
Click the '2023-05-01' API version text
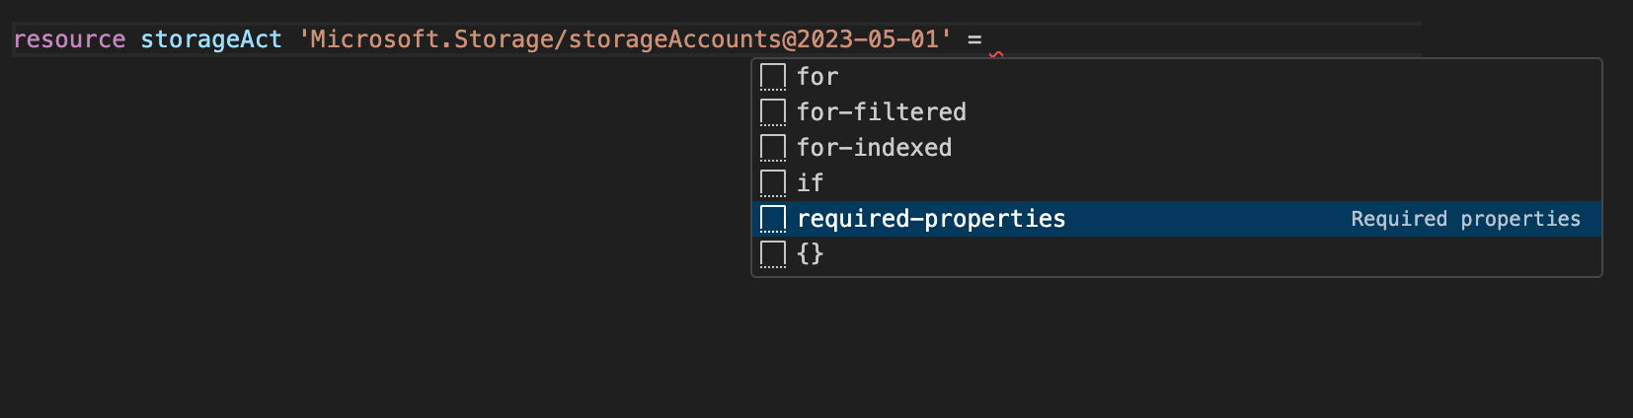pos(868,39)
